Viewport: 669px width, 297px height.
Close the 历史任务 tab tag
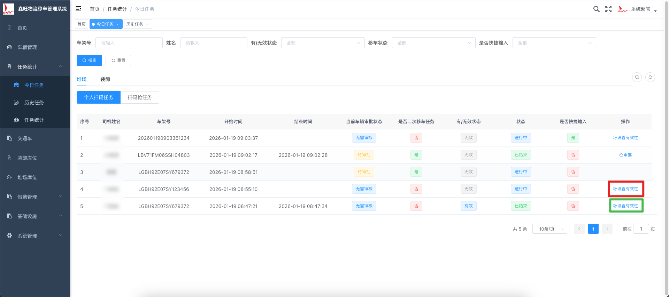(147, 24)
